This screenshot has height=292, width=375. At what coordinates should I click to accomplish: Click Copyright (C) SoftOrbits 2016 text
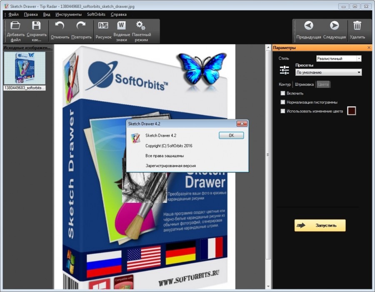pos(169,146)
